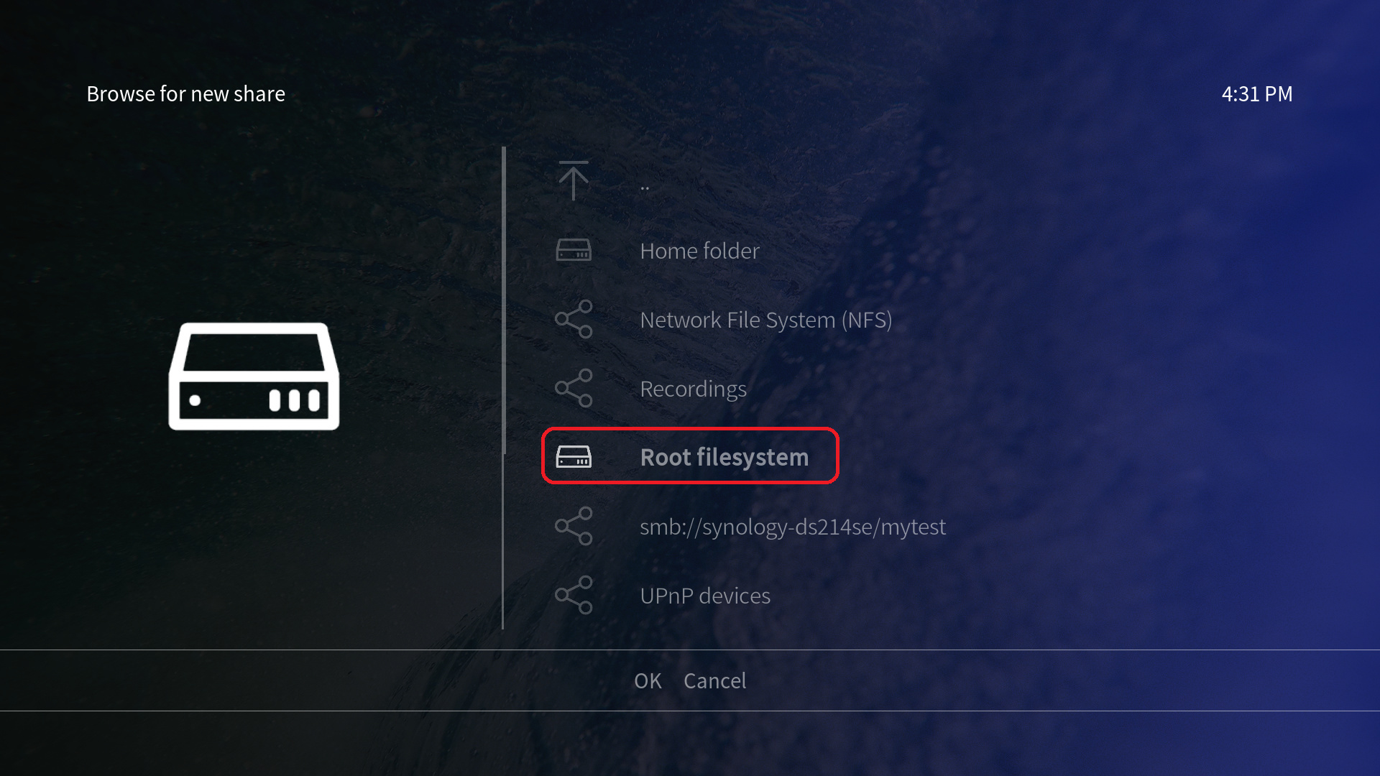Click the Recordings share icon
This screenshot has height=776, width=1380.
click(x=574, y=387)
